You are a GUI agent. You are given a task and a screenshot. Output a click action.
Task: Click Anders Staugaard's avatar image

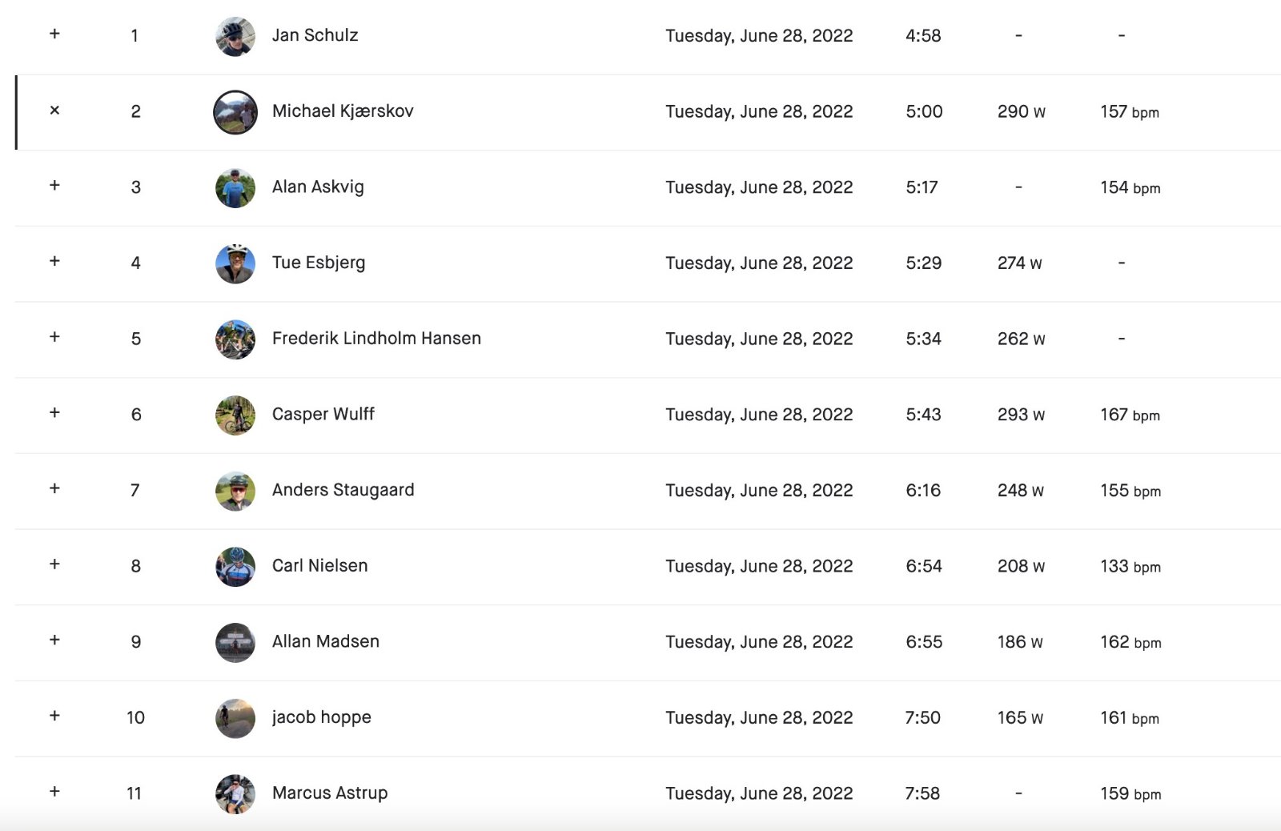pyautogui.click(x=235, y=491)
